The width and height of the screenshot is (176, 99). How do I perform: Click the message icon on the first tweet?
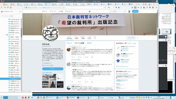tap(92, 57)
